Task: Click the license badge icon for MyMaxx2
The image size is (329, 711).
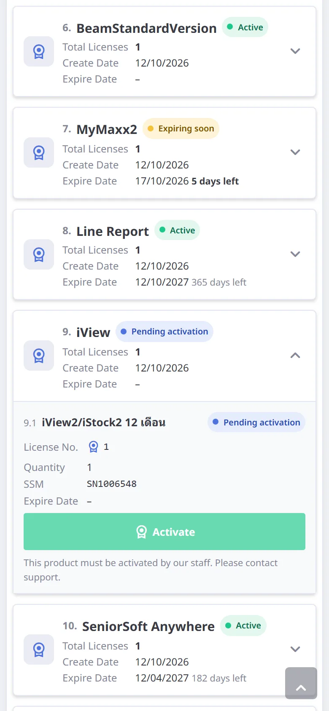Action: (39, 152)
